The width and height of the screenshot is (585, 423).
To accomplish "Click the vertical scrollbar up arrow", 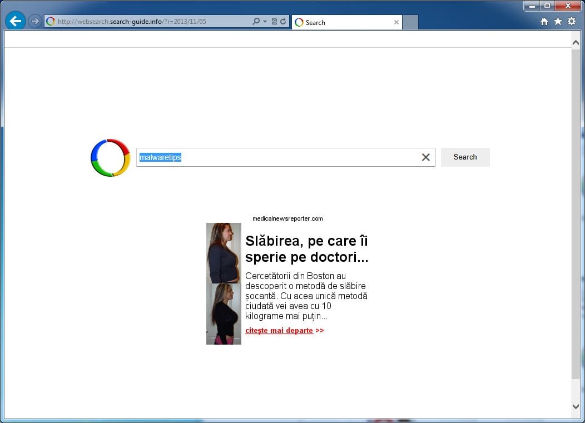I will tap(576, 43).
